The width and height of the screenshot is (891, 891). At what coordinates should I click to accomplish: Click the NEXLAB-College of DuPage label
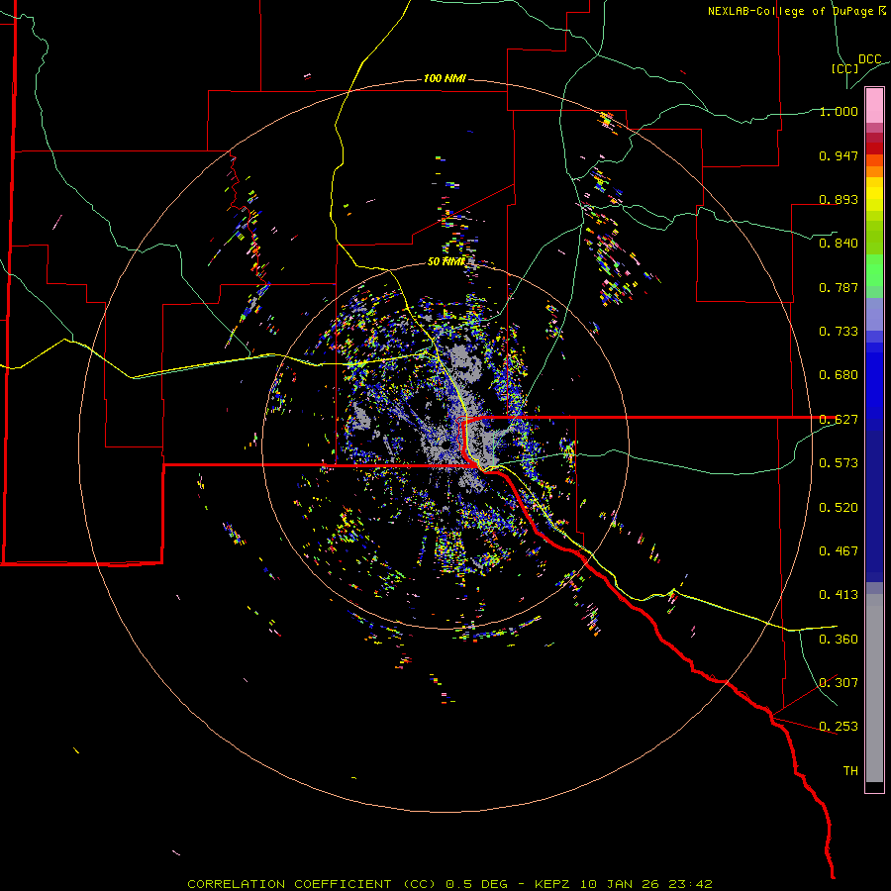pos(797,11)
